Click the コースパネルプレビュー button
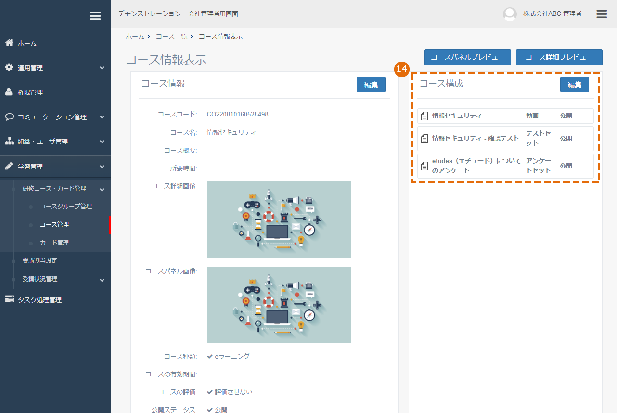The image size is (617, 413). click(467, 57)
